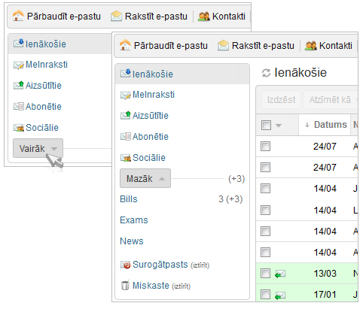
Task: Open the Bills folder
Action: 129,199
